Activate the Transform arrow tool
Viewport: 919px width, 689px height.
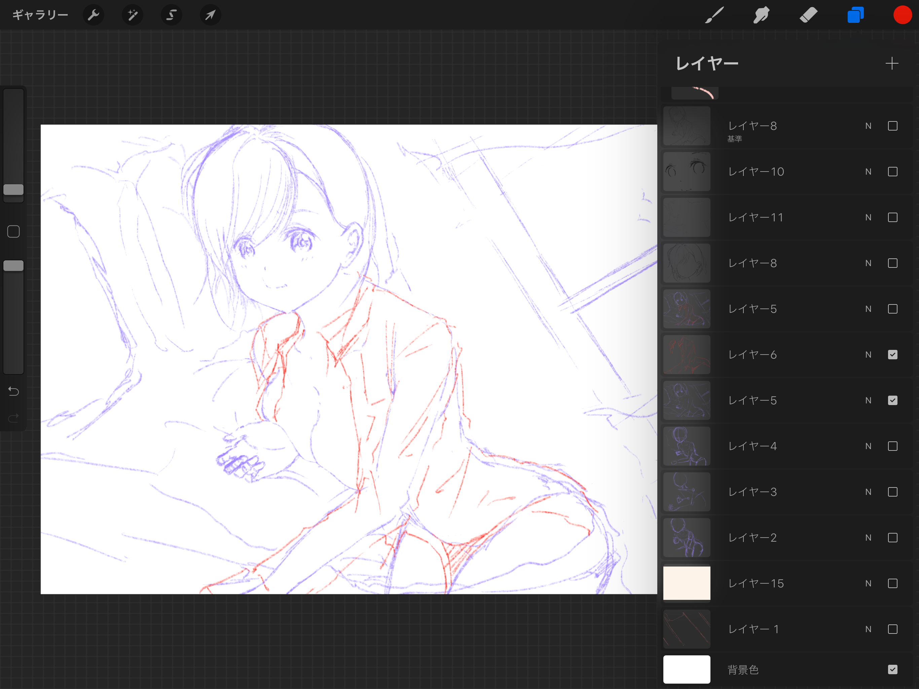click(x=210, y=15)
